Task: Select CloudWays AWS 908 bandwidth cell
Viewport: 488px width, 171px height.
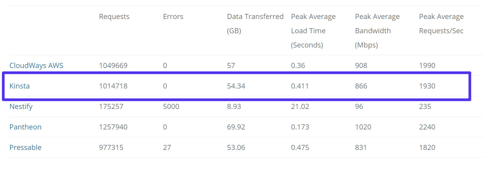Action: 361,66
